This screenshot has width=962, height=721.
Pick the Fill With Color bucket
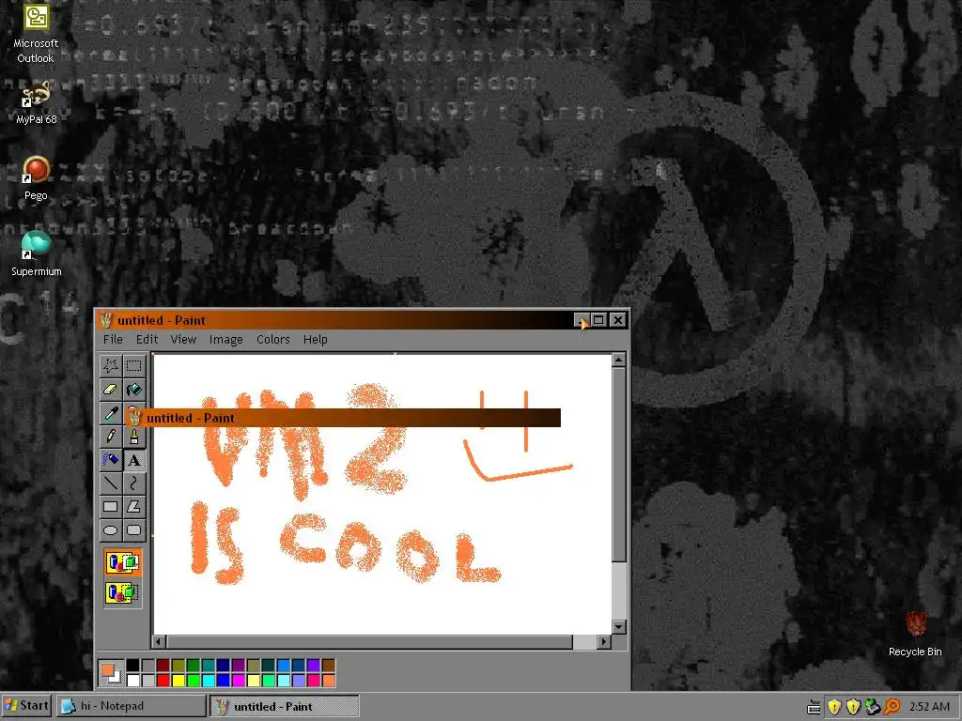[133, 390]
